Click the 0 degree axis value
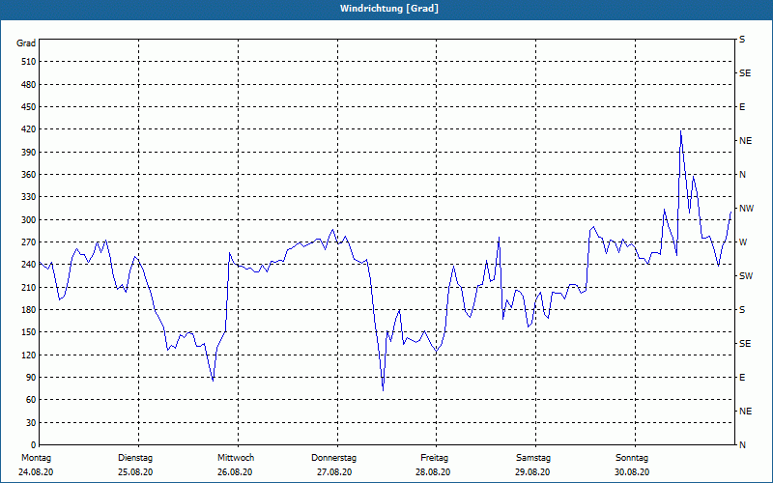Image resolution: width=773 pixels, height=483 pixels. [x=34, y=445]
